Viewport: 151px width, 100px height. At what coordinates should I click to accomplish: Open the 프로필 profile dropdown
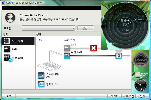49,28
